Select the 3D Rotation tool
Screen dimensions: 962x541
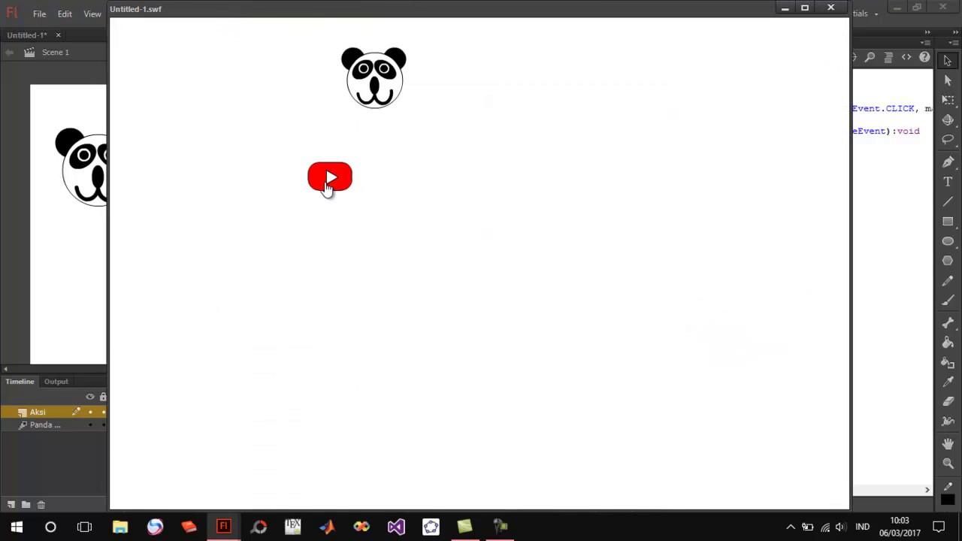point(948,119)
